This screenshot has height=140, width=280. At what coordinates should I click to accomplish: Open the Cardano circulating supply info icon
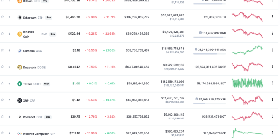(196, 49)
